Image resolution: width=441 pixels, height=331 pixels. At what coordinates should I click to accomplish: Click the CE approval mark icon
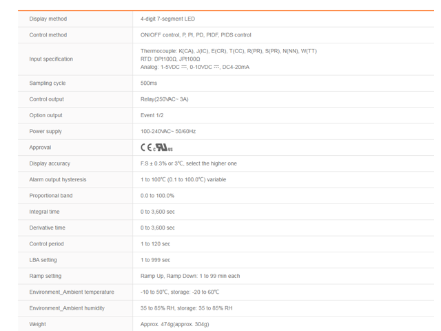[x=146, y=148]
